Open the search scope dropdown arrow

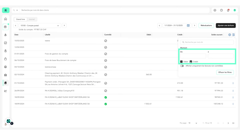[x=17, y=10]
